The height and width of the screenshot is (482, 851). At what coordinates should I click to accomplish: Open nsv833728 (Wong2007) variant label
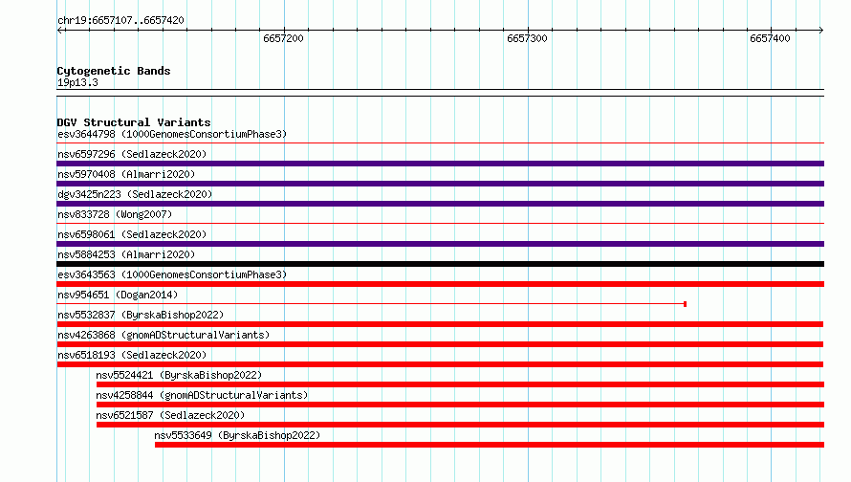tap(115, 214)
